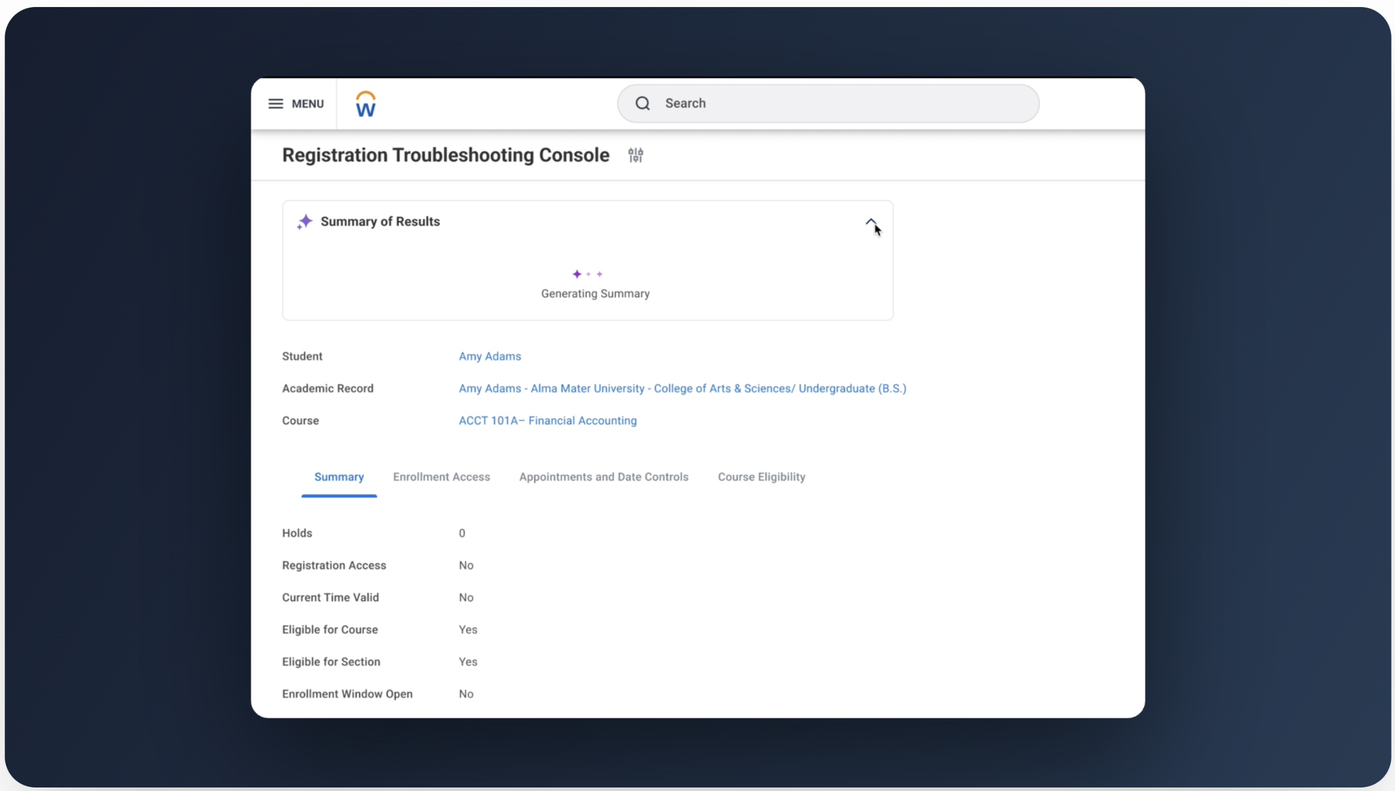Open the Appointments and Date Controls tab
Viewport: 1395px width, 791px height.
[603, 477]
